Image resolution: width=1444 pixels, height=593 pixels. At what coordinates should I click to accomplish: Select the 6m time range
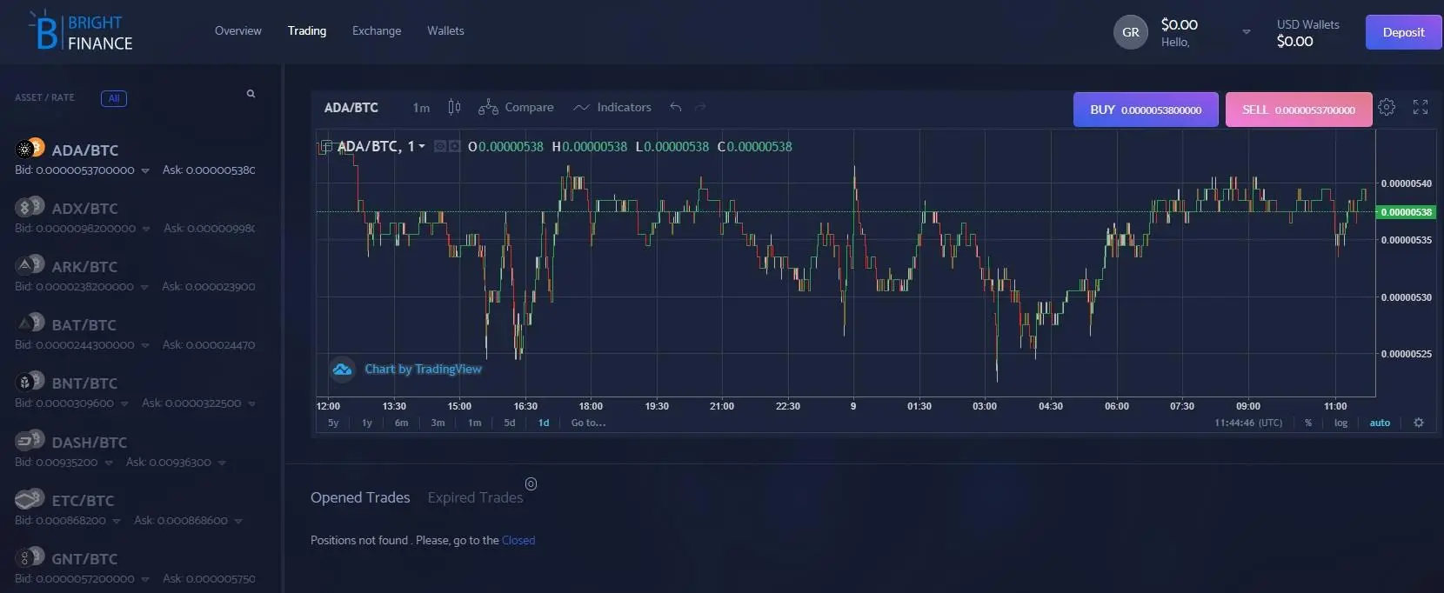pyautogui.click(x=401, y=423)
